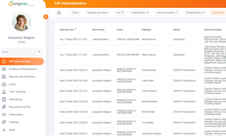Image resolution: width=226 pixels, height=137 pixels.
Task: Expand More items in sidebar
Action: 4,130
